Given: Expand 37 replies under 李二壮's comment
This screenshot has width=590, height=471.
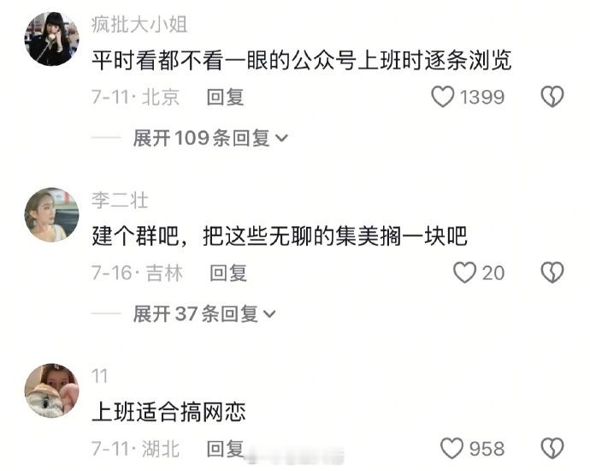Looking at the screenshot, I should [x=204, y=314].
